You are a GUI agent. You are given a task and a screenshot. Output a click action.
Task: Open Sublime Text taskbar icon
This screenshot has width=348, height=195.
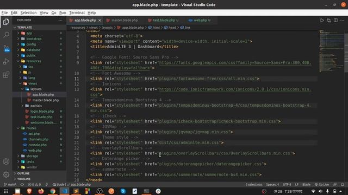click(x=76, y=191)
